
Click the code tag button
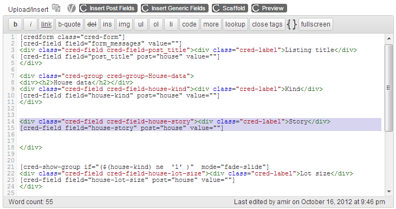point(189,24)
